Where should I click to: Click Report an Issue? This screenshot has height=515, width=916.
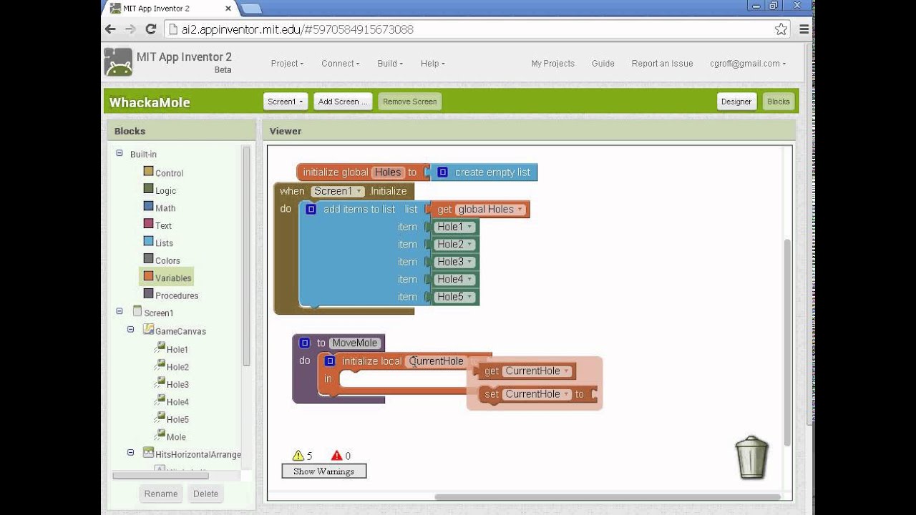click(662, 64)
